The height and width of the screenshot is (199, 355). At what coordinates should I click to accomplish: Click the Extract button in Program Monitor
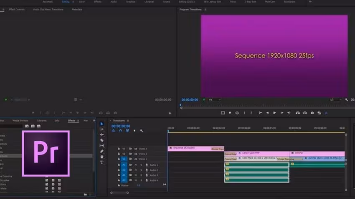pyautogui.click(x=305, y=113)
